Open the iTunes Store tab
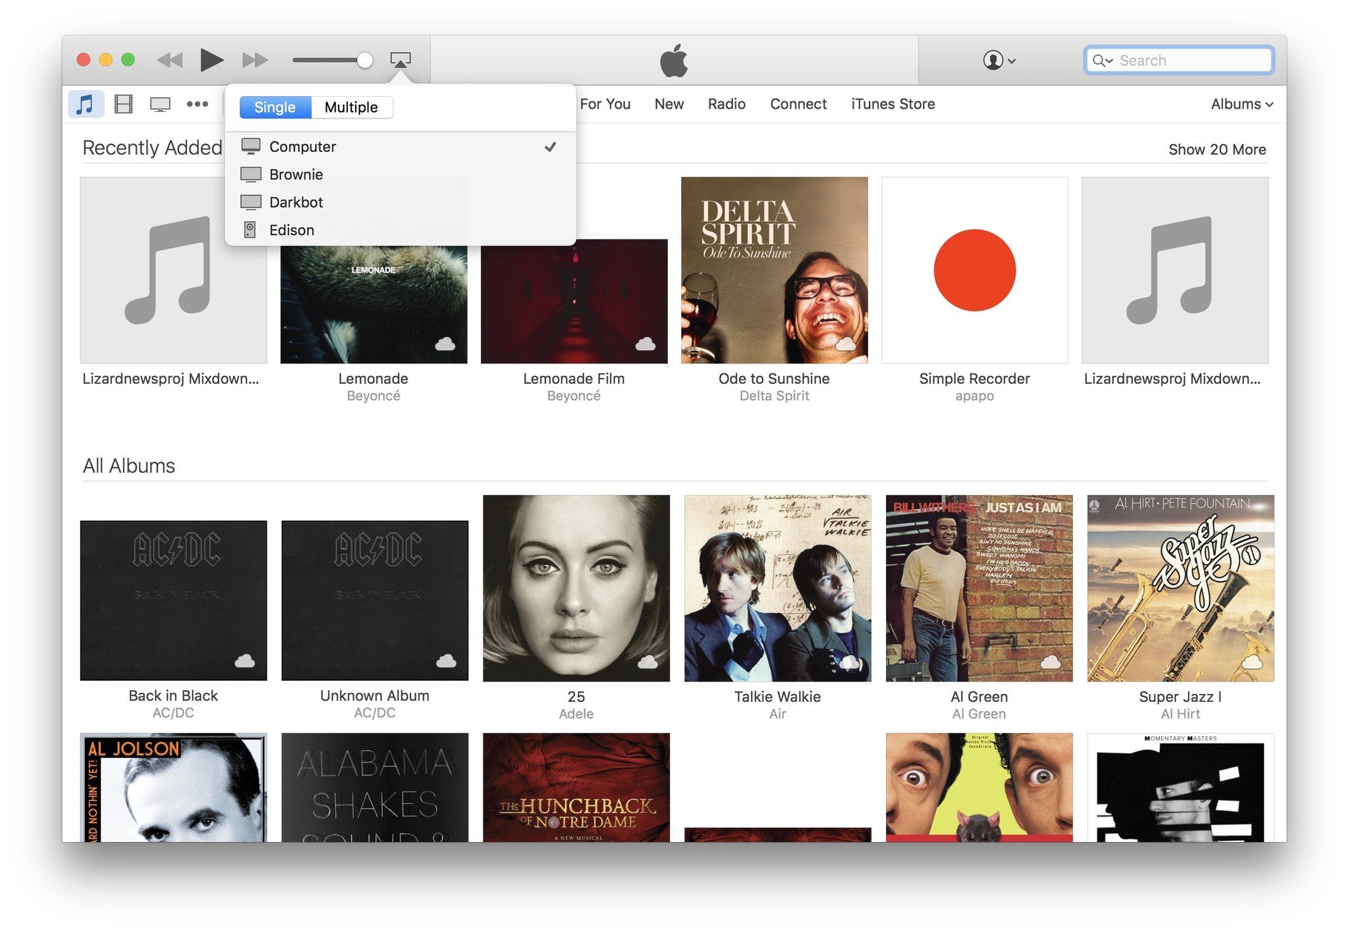 tap(893, 104)
